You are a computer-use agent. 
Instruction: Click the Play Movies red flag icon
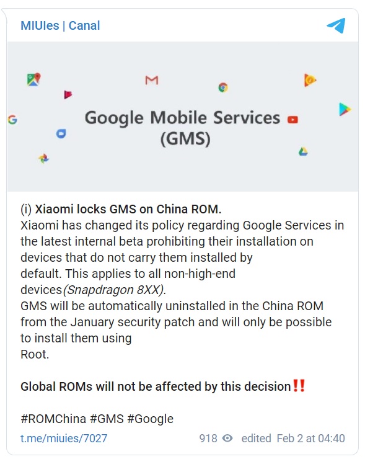pyautogui.click(x=68, y=94)
